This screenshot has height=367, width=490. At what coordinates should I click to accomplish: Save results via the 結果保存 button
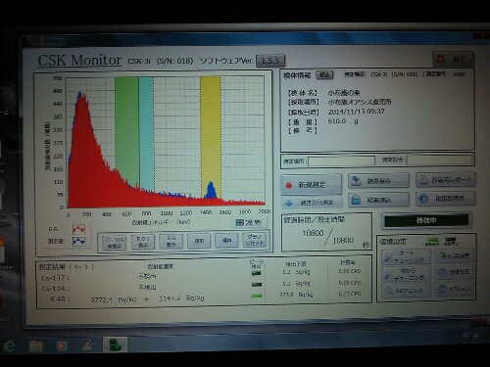coord(378,181)
